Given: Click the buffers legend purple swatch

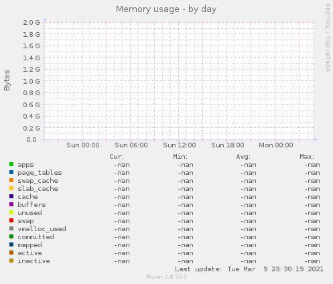Looking at the screenshot, I should click(11, 204).
